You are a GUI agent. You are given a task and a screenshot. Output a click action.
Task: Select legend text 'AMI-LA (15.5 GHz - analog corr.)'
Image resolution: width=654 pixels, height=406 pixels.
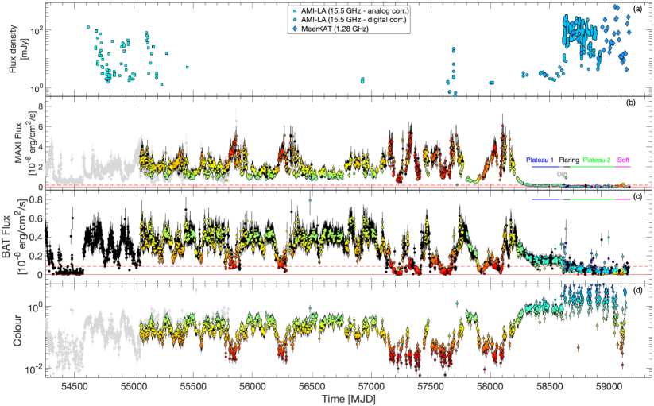click(355, 11)
